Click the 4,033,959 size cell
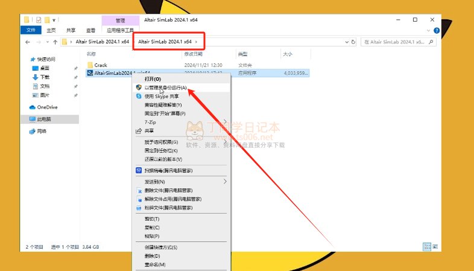Image resolution: width=474 pixels, height=271 pixels. [295, 73]
